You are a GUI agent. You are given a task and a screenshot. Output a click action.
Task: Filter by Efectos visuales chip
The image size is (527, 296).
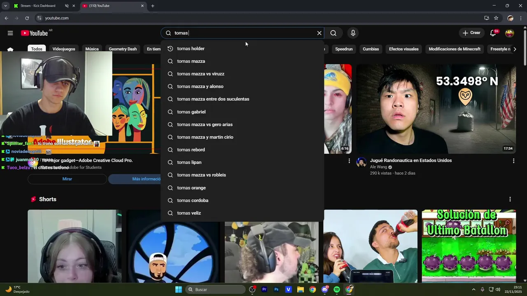[403, 49]
